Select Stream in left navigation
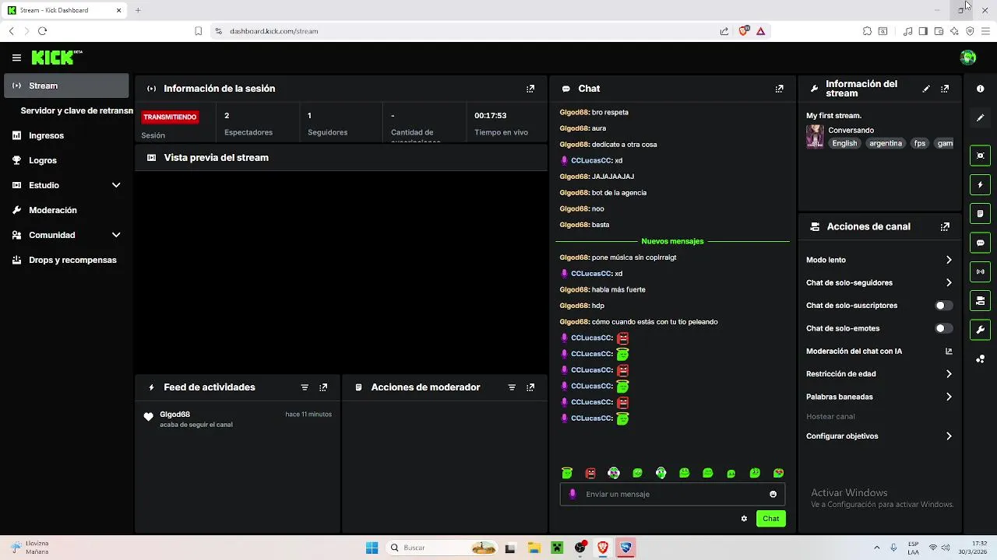 pyautogui.click(x=66, y=86)
